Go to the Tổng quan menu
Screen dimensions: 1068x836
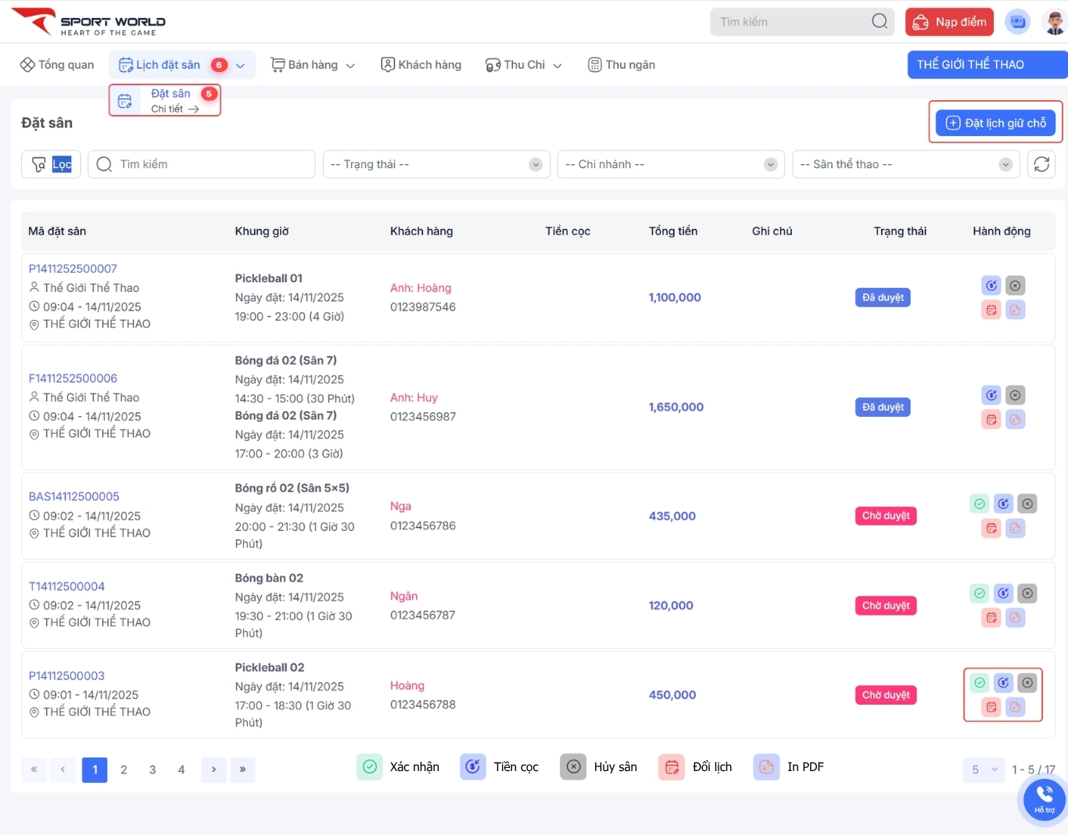pos(57,65)
